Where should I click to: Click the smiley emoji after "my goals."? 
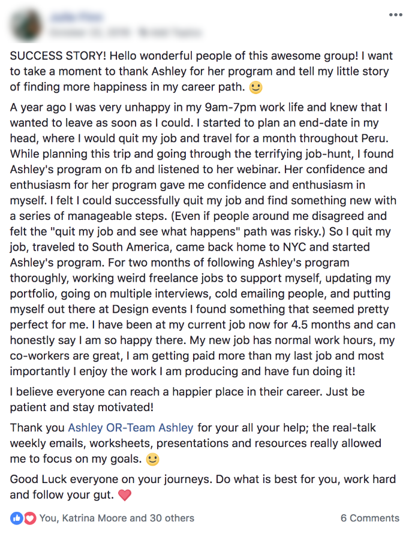coord(152,459)
